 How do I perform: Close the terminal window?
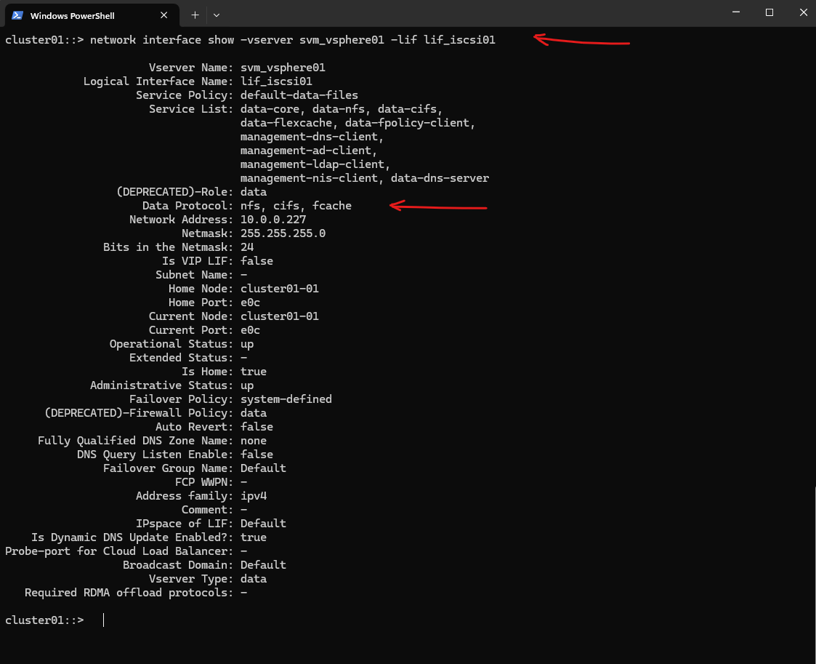[x=803, y=12]
